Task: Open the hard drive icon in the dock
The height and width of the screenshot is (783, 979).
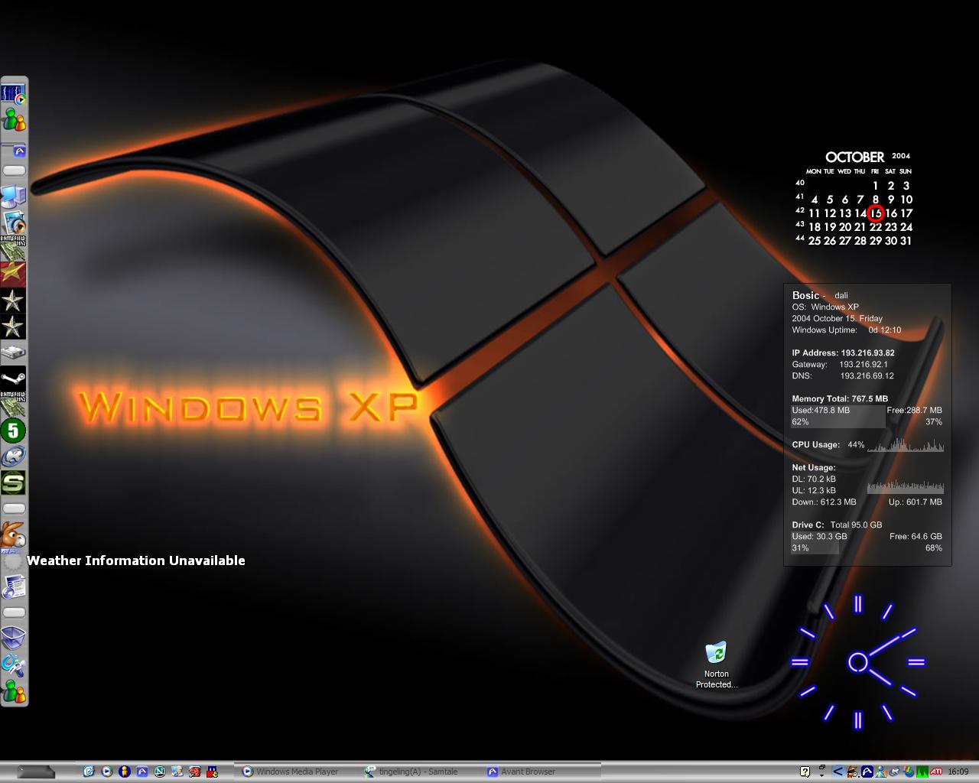Action: tap(13, 353)
